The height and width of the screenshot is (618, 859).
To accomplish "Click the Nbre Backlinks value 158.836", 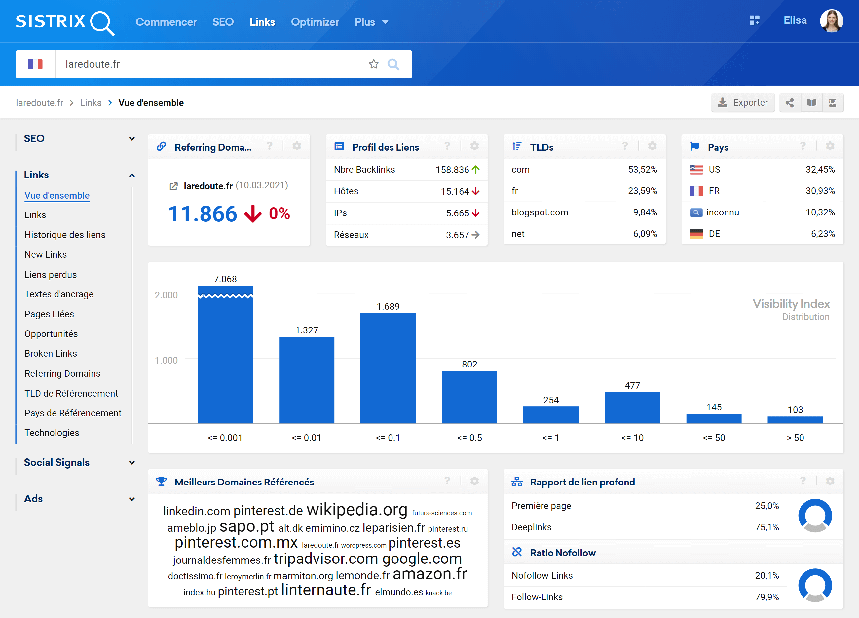I will click(x=452, y=170).
